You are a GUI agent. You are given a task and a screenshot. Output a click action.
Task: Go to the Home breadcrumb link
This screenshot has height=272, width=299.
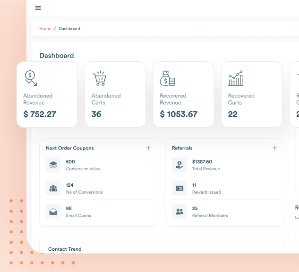point(45,29)
